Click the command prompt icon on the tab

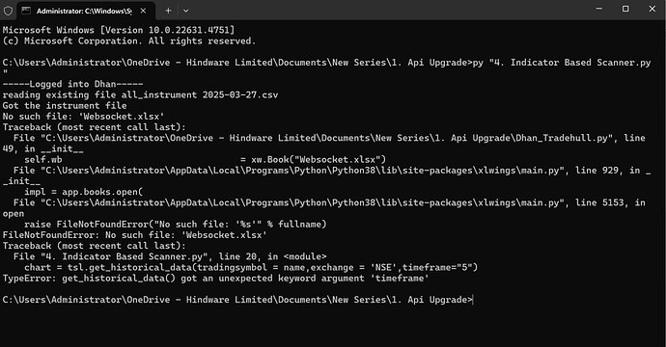26,11
